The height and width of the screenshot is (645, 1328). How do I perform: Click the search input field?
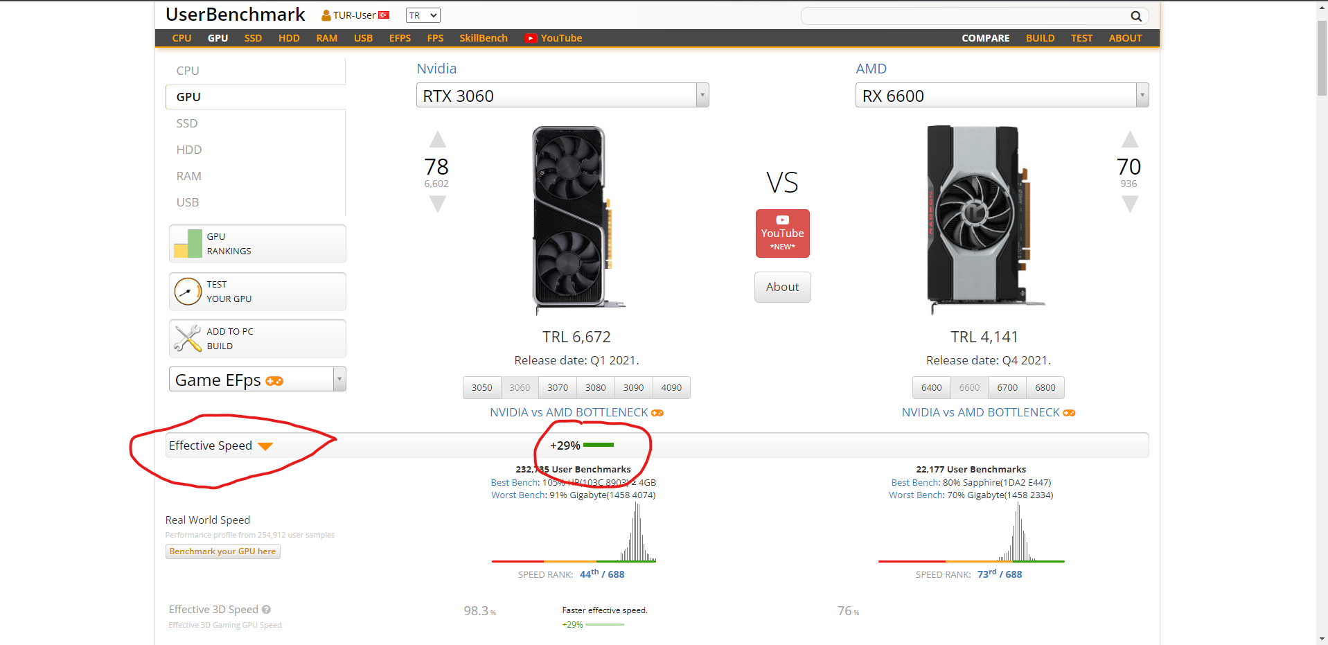tap(964, 16)
